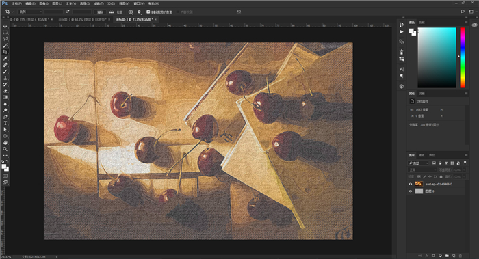Hide the 图层 0 layer
This screenshot has width=479, height=259.
411,191
